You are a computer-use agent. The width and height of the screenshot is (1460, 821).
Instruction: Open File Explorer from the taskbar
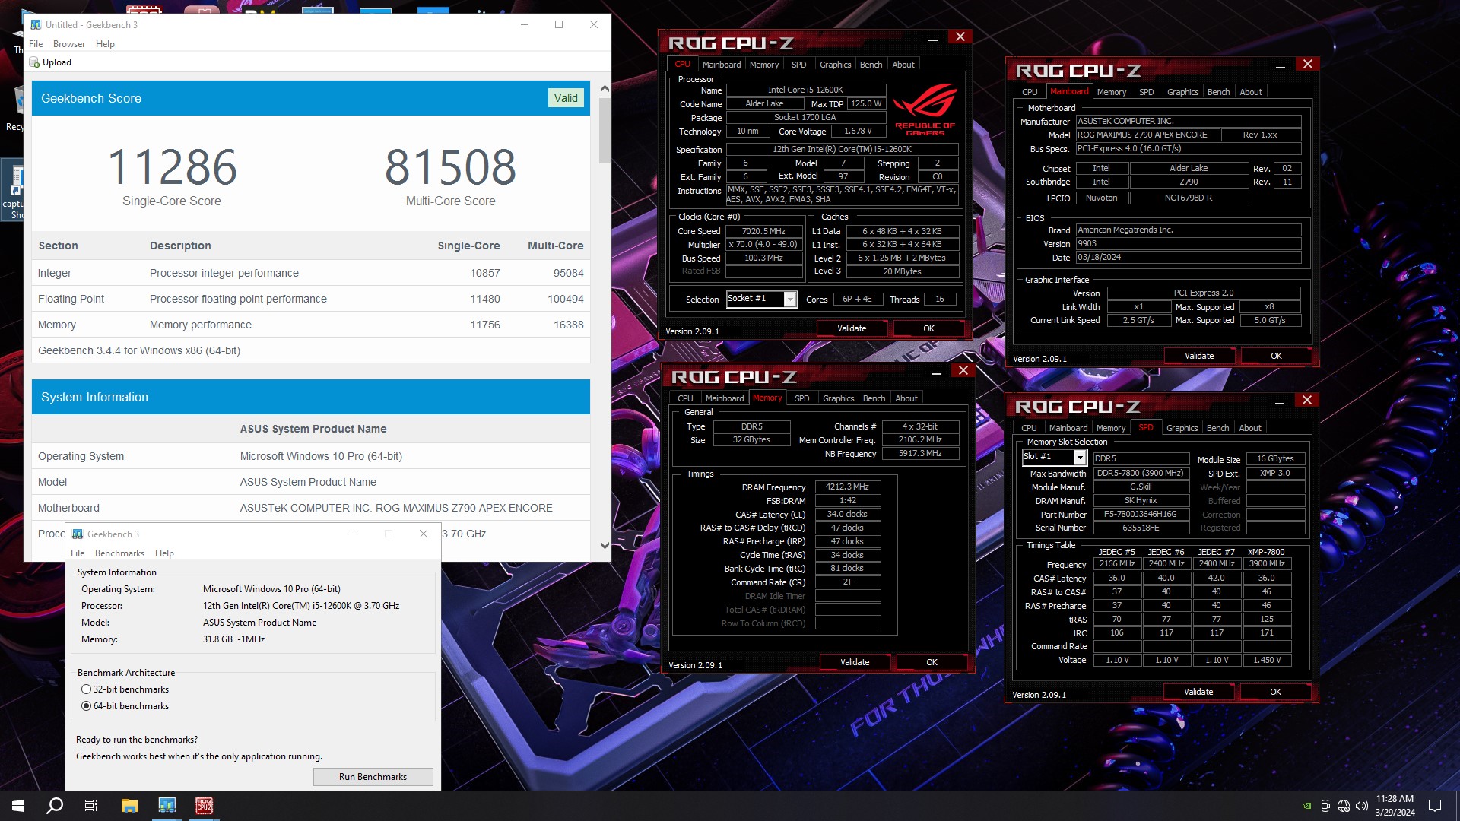[129, 806]
